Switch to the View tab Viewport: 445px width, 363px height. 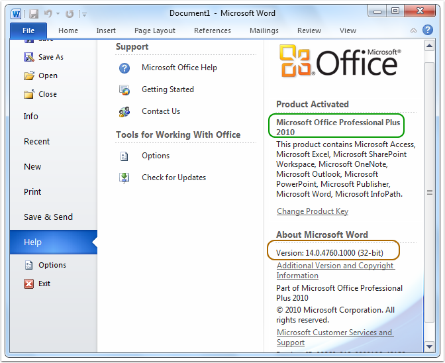(348, 30)
